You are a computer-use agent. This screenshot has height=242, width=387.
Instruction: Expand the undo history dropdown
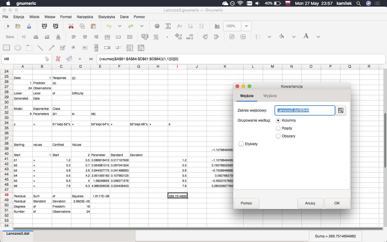(120, 26)
